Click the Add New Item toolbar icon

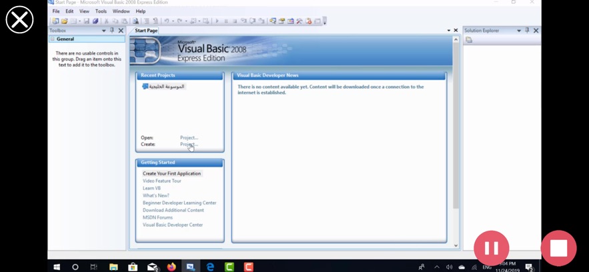(73, 21)
